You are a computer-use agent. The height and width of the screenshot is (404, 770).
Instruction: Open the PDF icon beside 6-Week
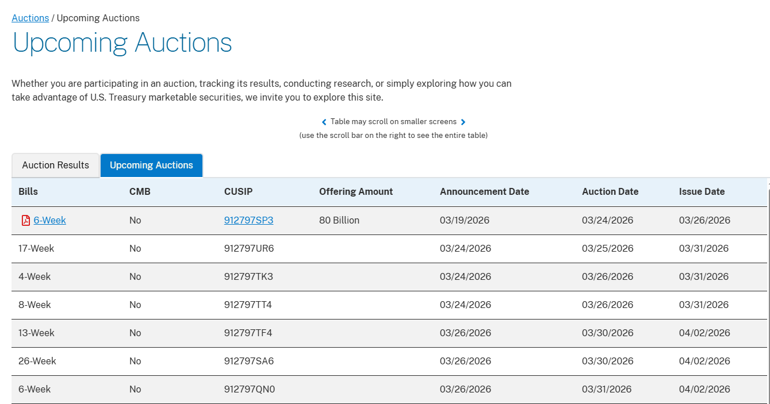pyautogui.click(x=25, y=221)
